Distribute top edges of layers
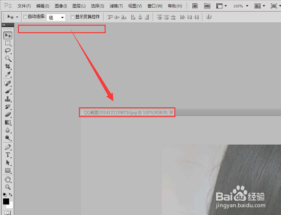This screenshot has height=215, width=281. tap(159, 17)
